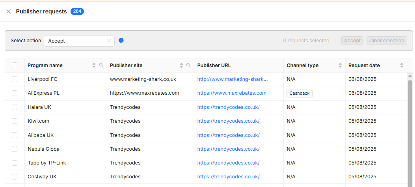Toggle the select-all checkbox in table header
Viewport: 415px width, 187px height.
pyautogui.click(x=15, y=65)
